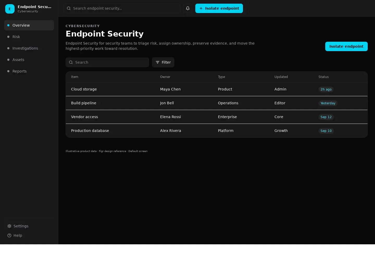Click the Status column header
The height and width of the screenshot is (267, 375).
tap(323, 77)
